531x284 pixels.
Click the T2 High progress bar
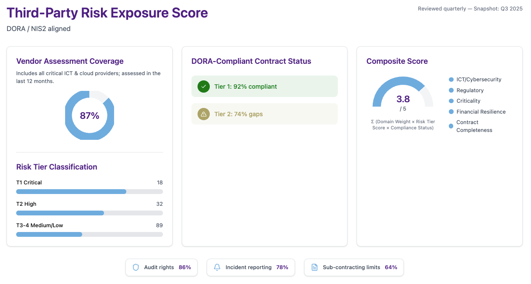click(x=90, y=213)
